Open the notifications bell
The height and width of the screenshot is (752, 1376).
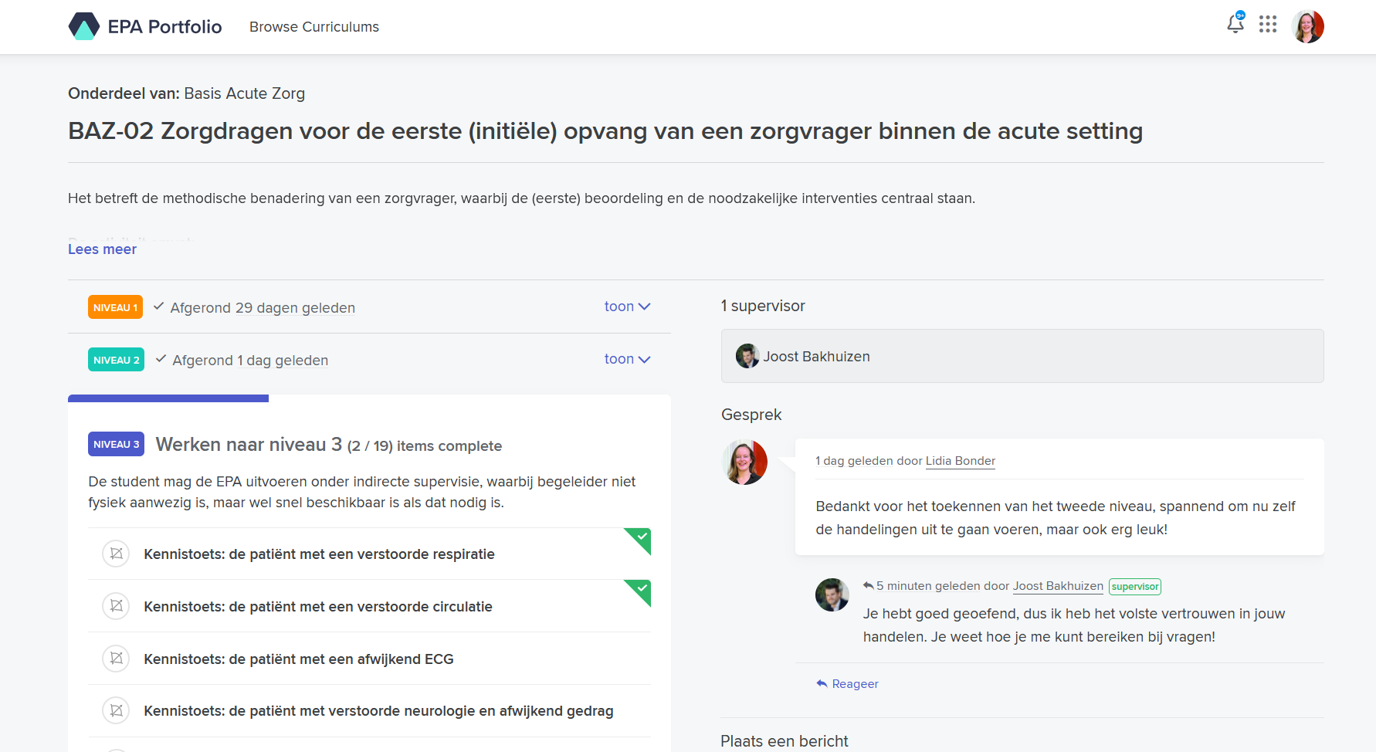(1235, 24)
